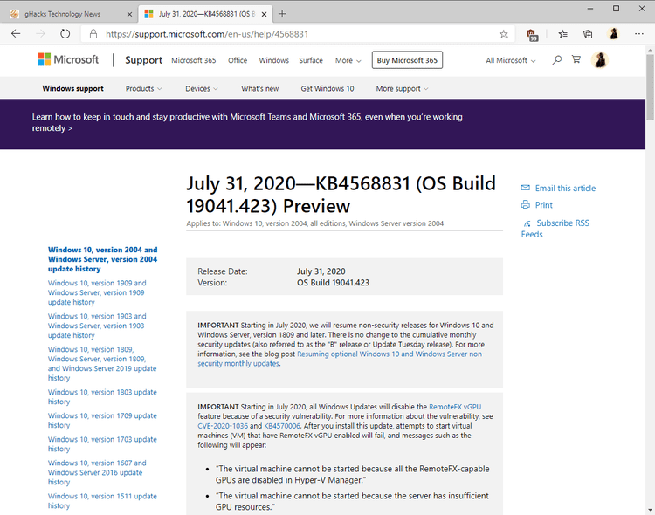Open Windows menu item
Screen dimensions: 655x515
tap(274, 60)
